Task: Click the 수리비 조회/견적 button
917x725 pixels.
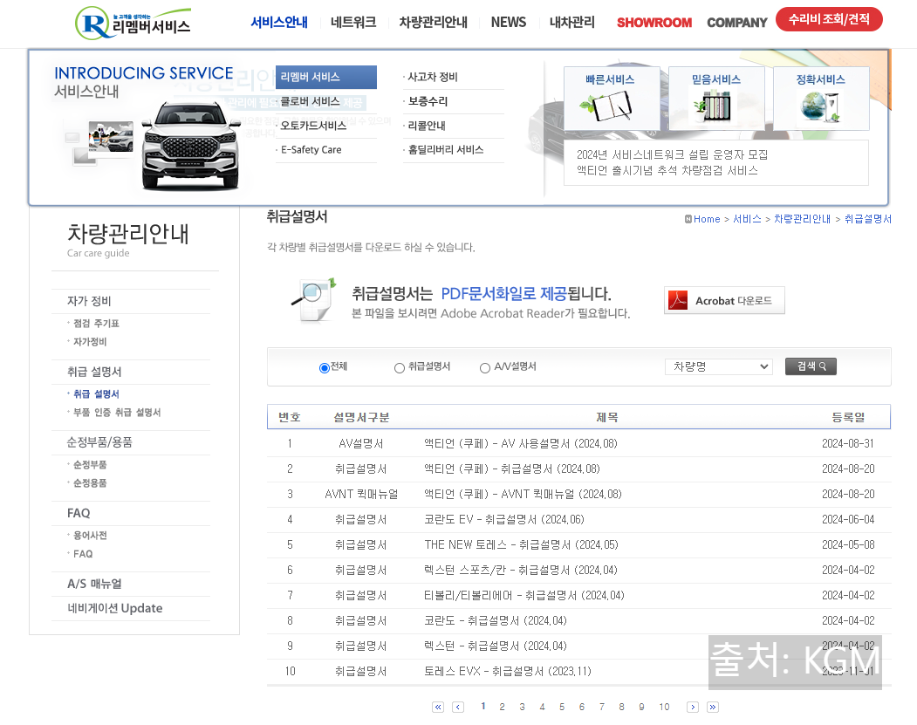Action: point(829,18)
